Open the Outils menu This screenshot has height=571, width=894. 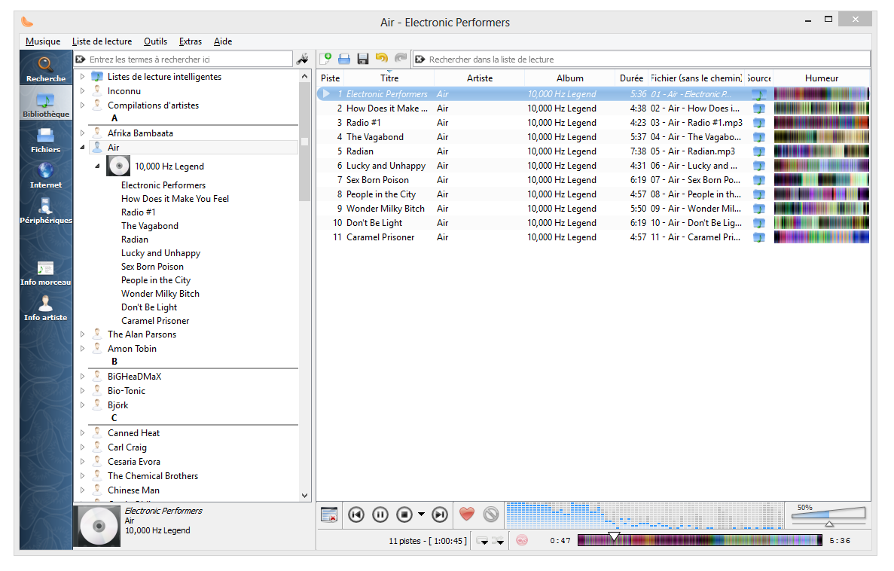coord(155,41)
